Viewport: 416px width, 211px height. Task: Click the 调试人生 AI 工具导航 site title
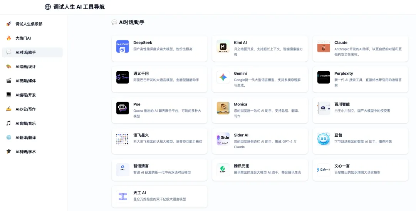point(79,7)
